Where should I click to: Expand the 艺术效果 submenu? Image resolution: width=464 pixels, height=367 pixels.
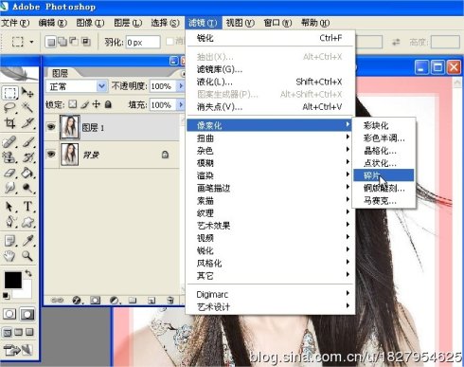[x=271, y=226]
